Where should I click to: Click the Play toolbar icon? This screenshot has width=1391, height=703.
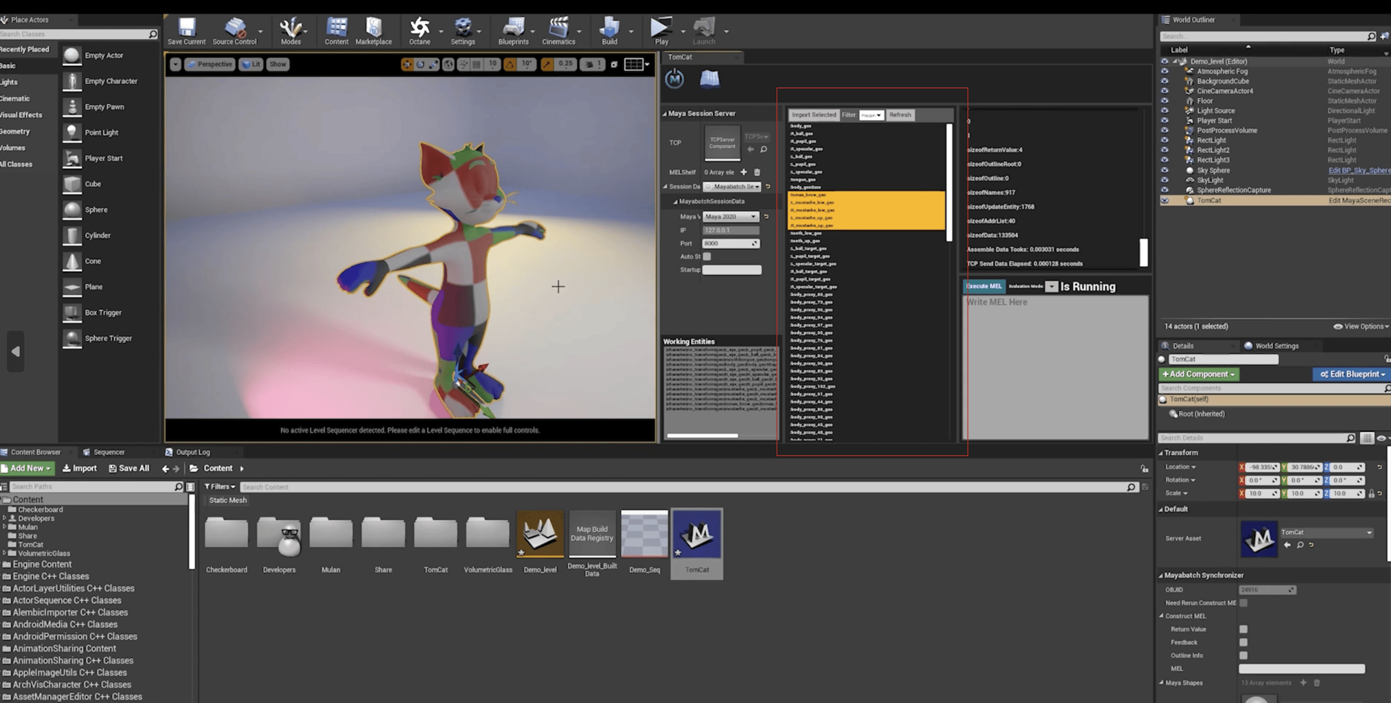661,31
